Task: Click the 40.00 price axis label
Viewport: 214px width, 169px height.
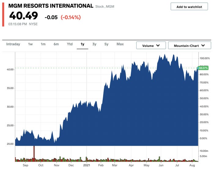Action: tap(10, 69)
